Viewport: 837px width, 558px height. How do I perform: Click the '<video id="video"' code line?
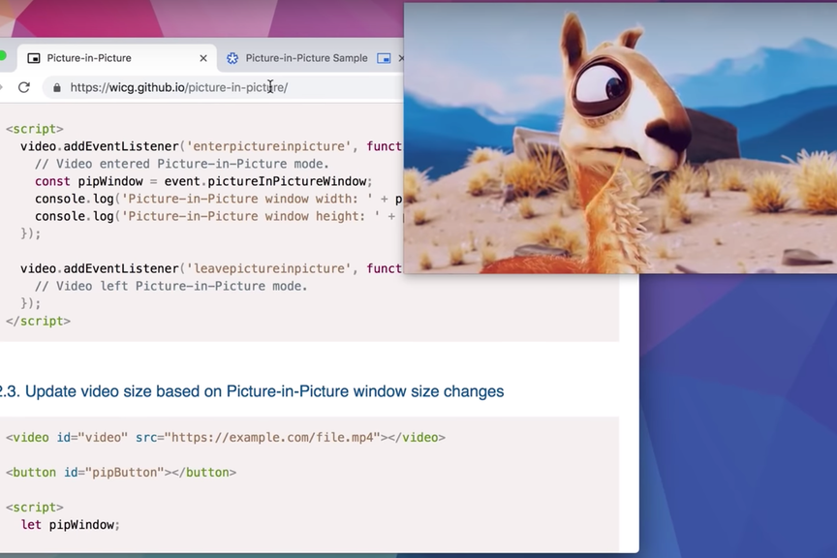pos(226,437)
